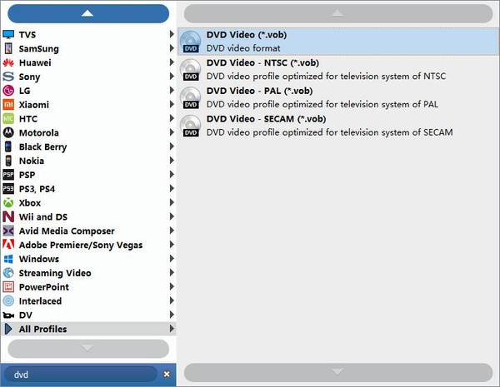This screenshot has width=500, height=387.
Task: Click the PS3, PS4 label
Action: click(37, 189)
